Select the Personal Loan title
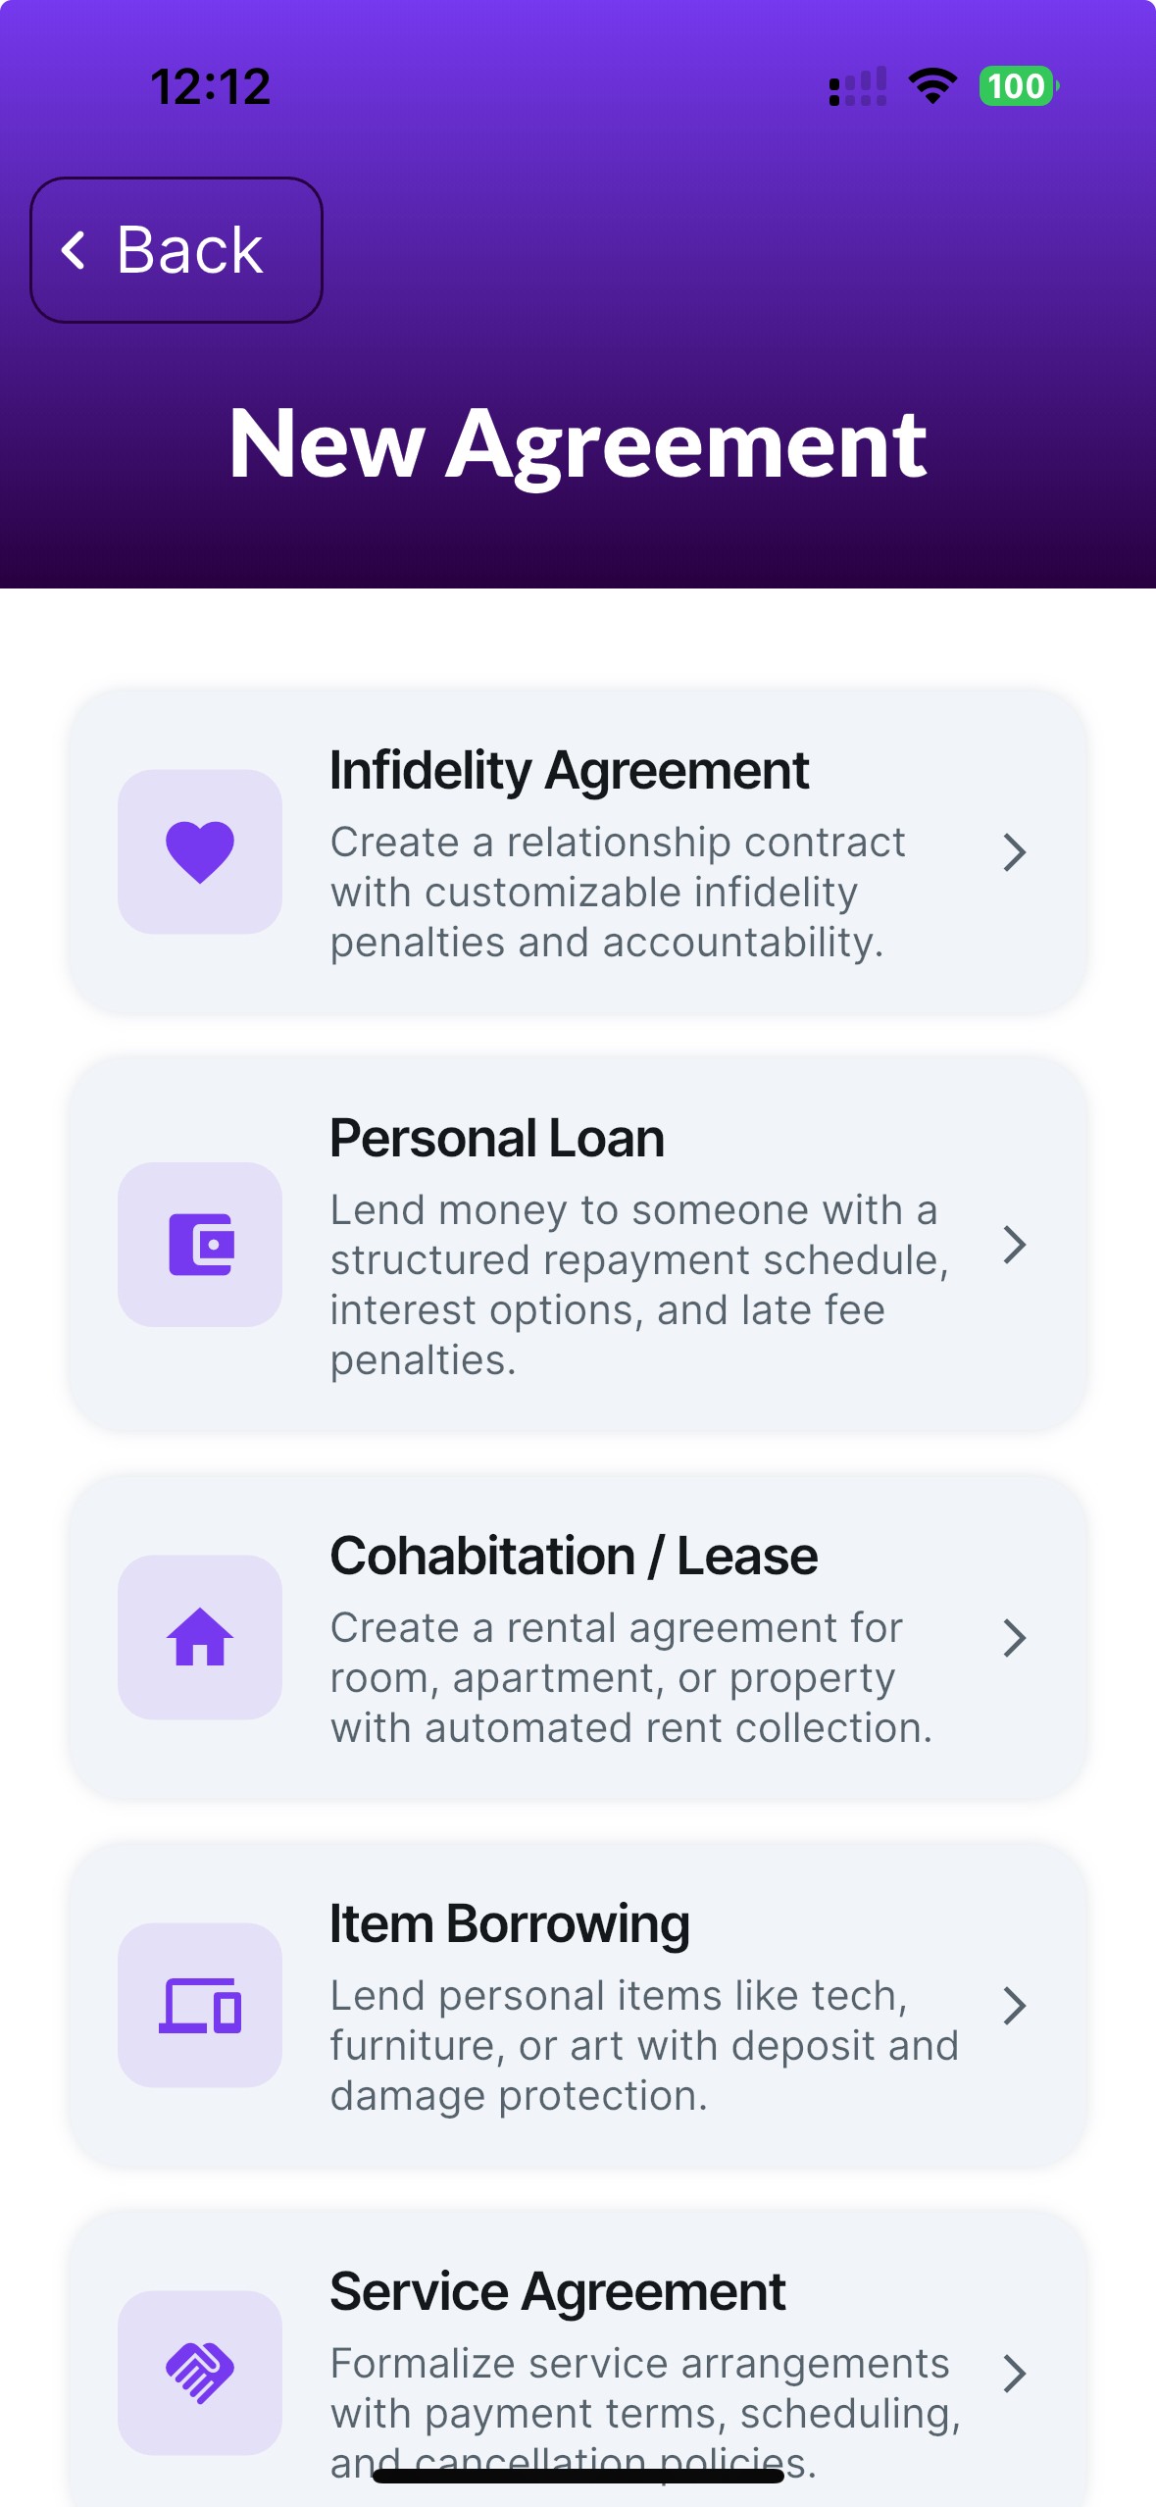The image size is (1156, 2507). 497,1138
